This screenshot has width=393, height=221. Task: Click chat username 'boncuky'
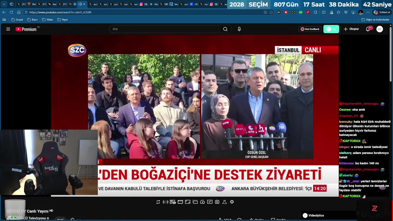tap(346, 122)
